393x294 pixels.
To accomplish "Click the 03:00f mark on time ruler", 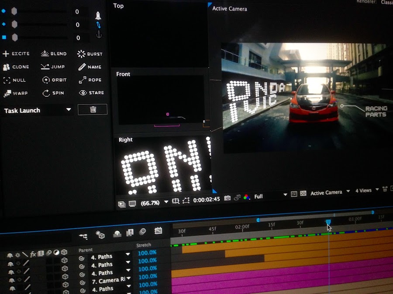I will click(x=355, y=219).
